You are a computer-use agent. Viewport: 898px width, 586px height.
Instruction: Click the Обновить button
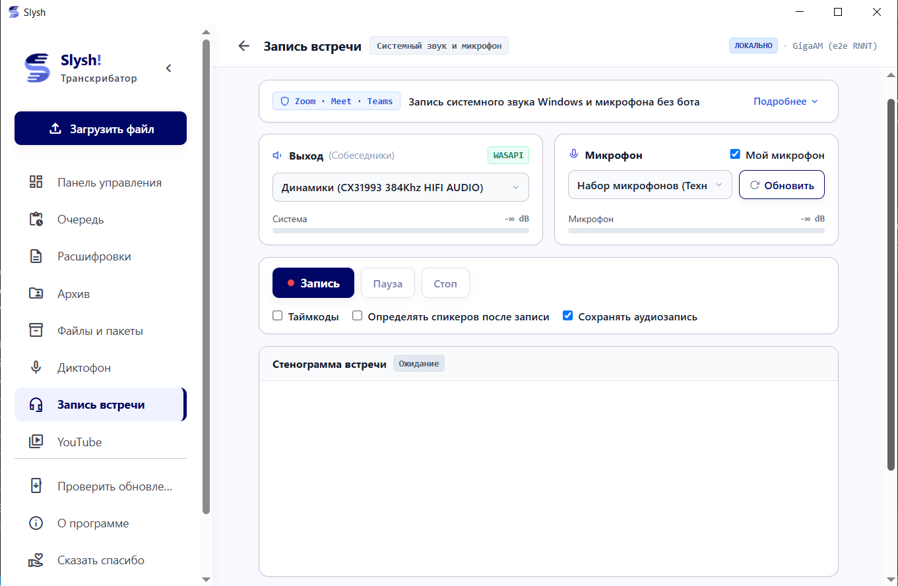(x=782, y=185)
